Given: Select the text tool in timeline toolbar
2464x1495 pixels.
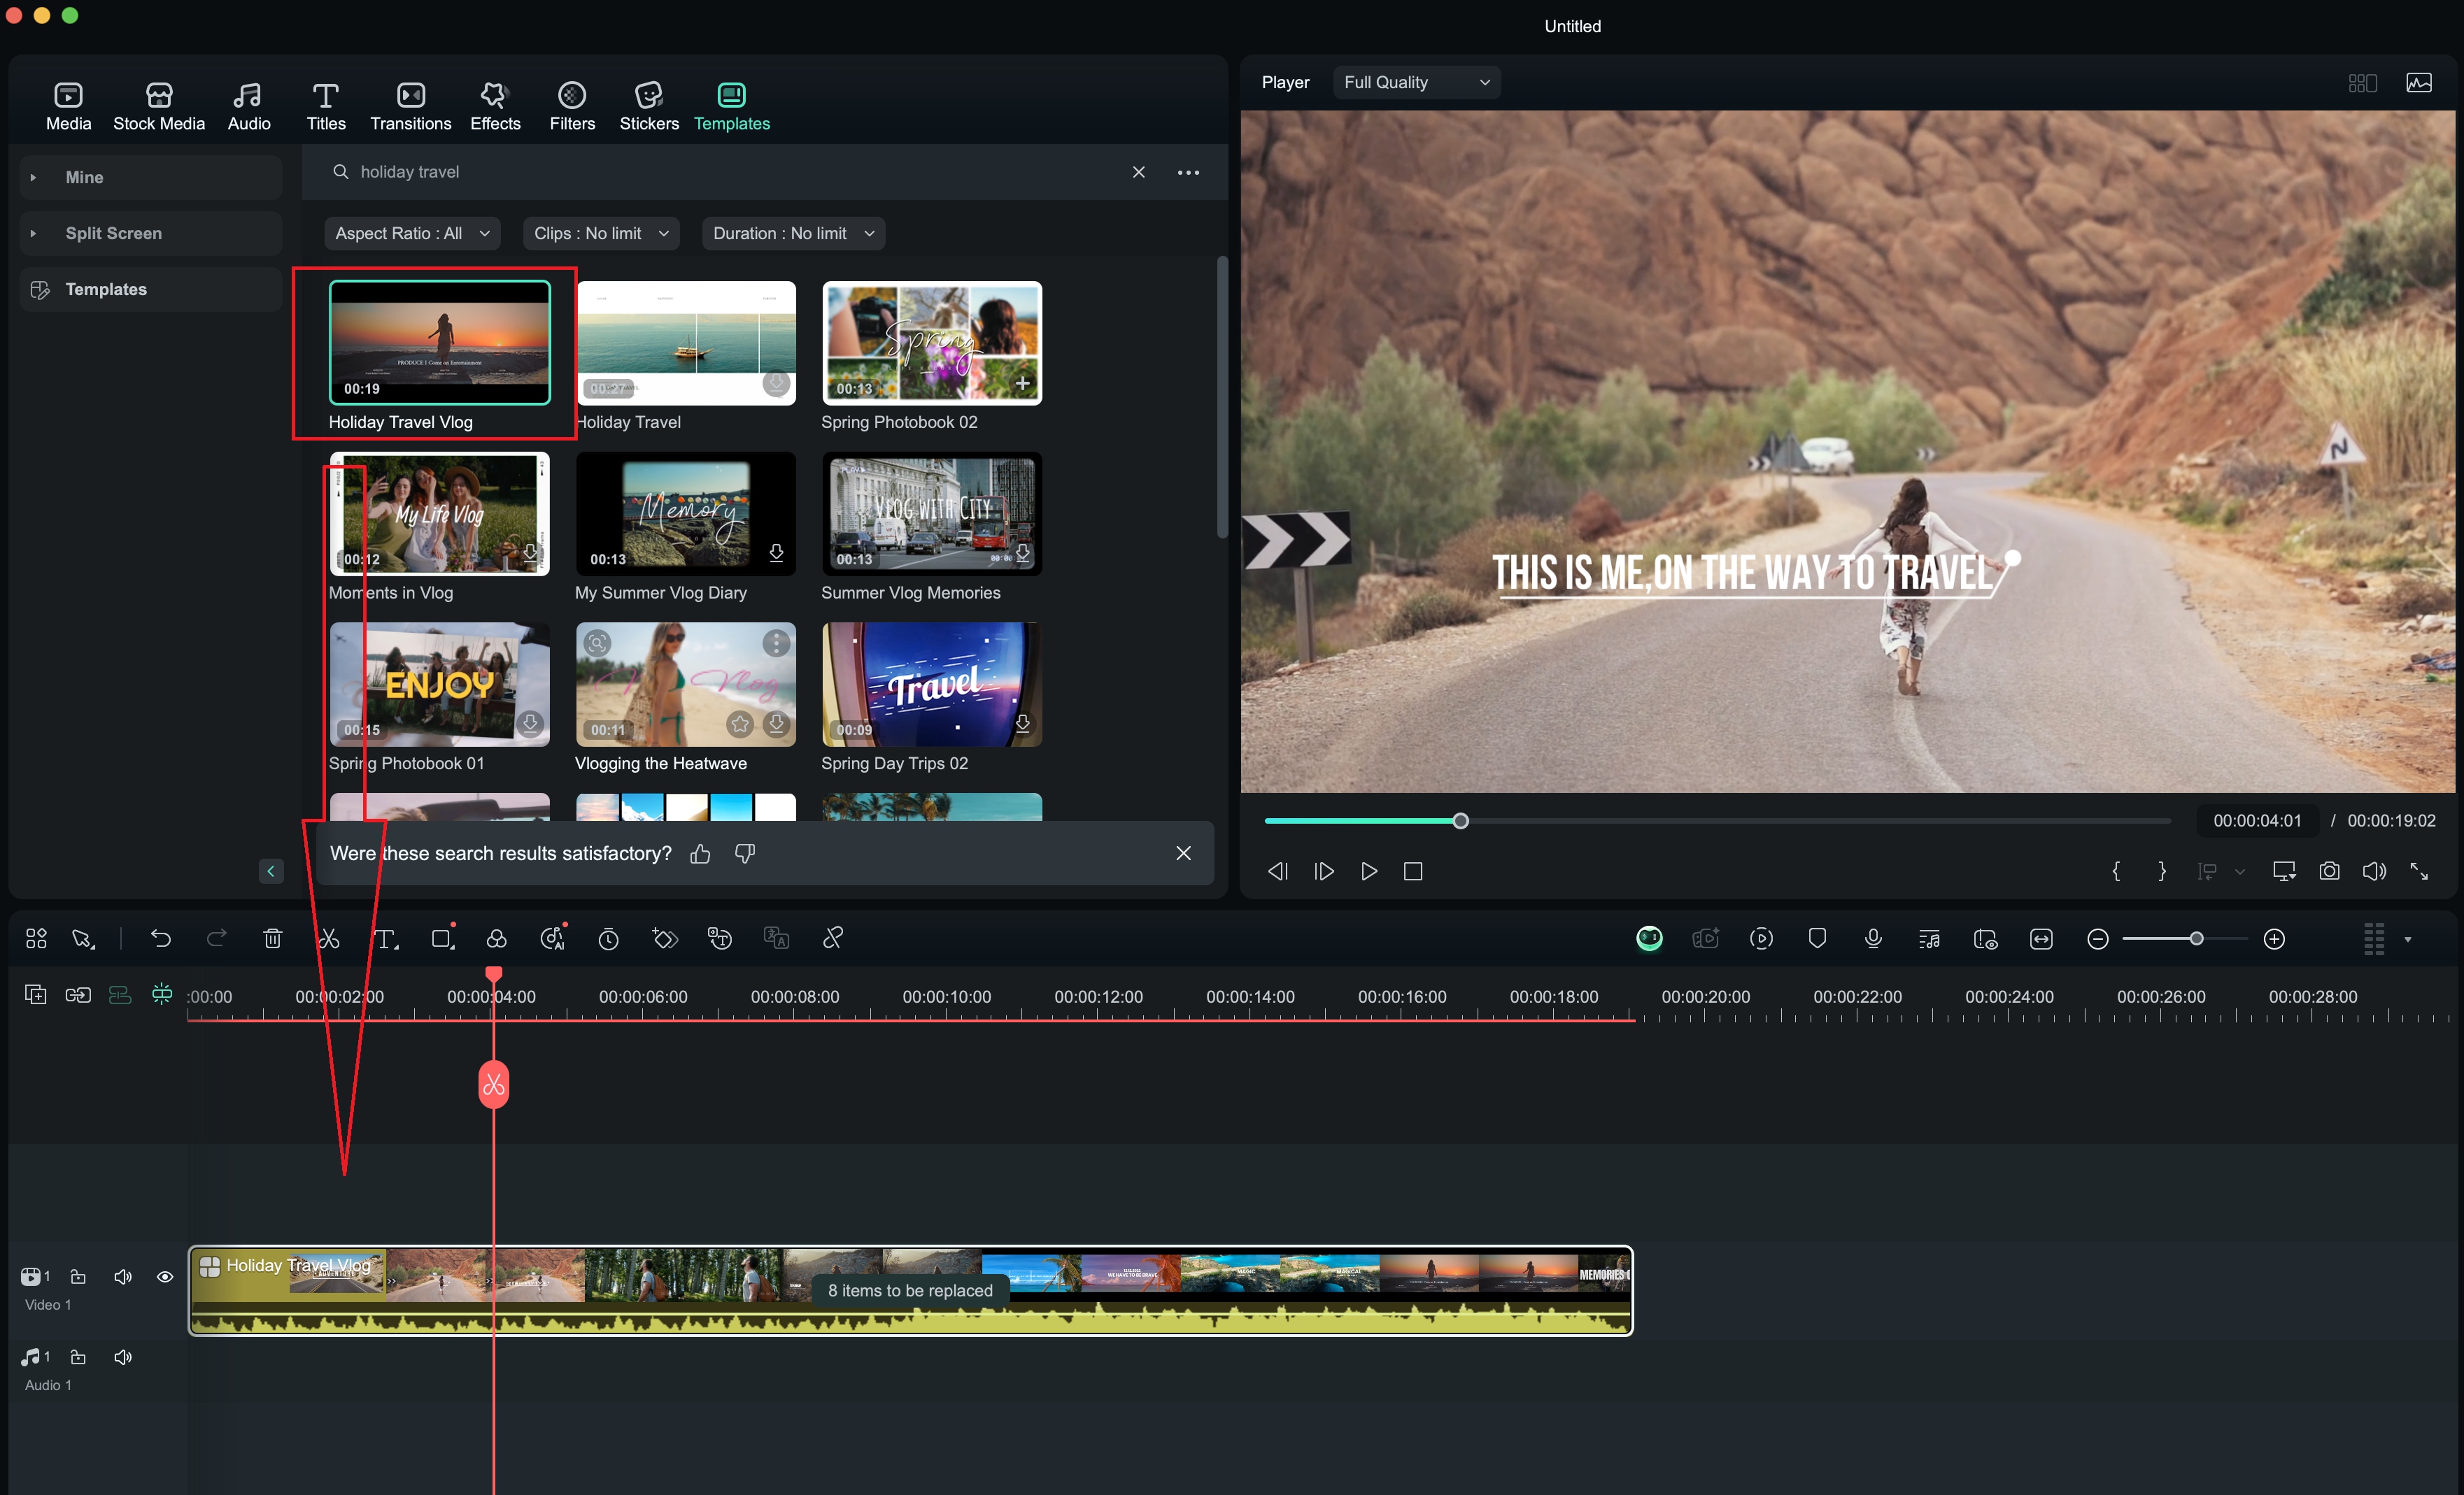Looking at the screenshot, I should pos(385,938).
